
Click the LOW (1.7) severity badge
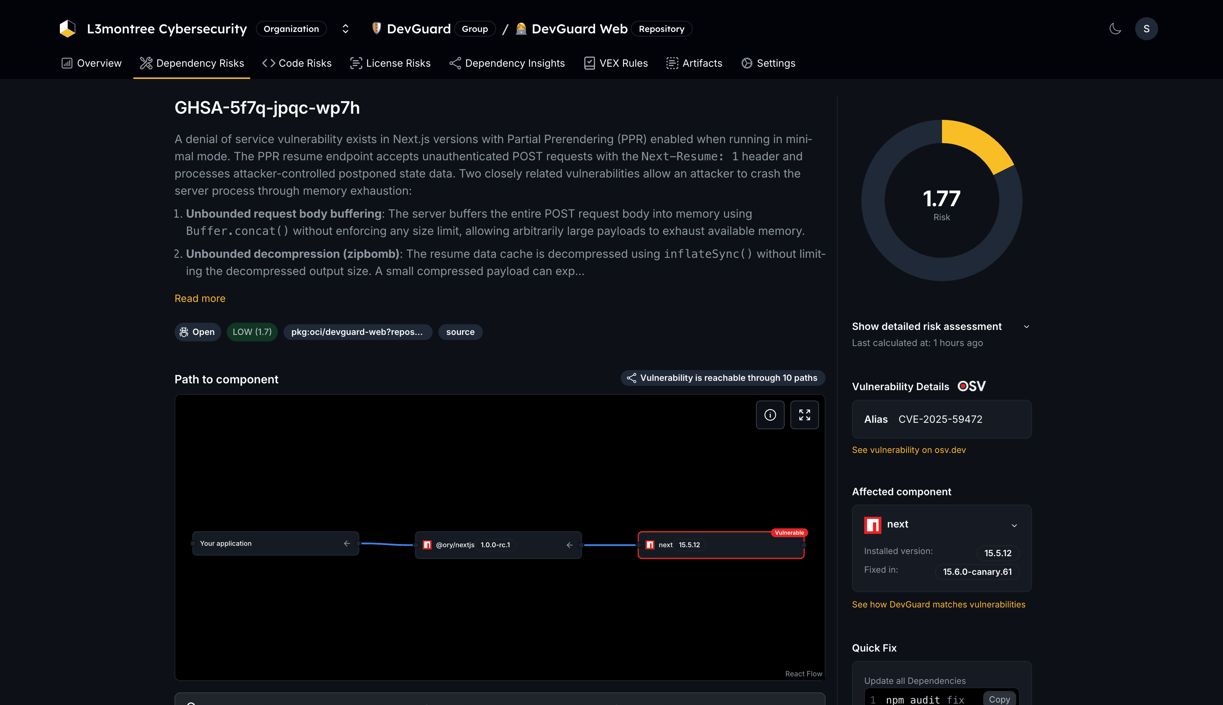click(252, 332)
